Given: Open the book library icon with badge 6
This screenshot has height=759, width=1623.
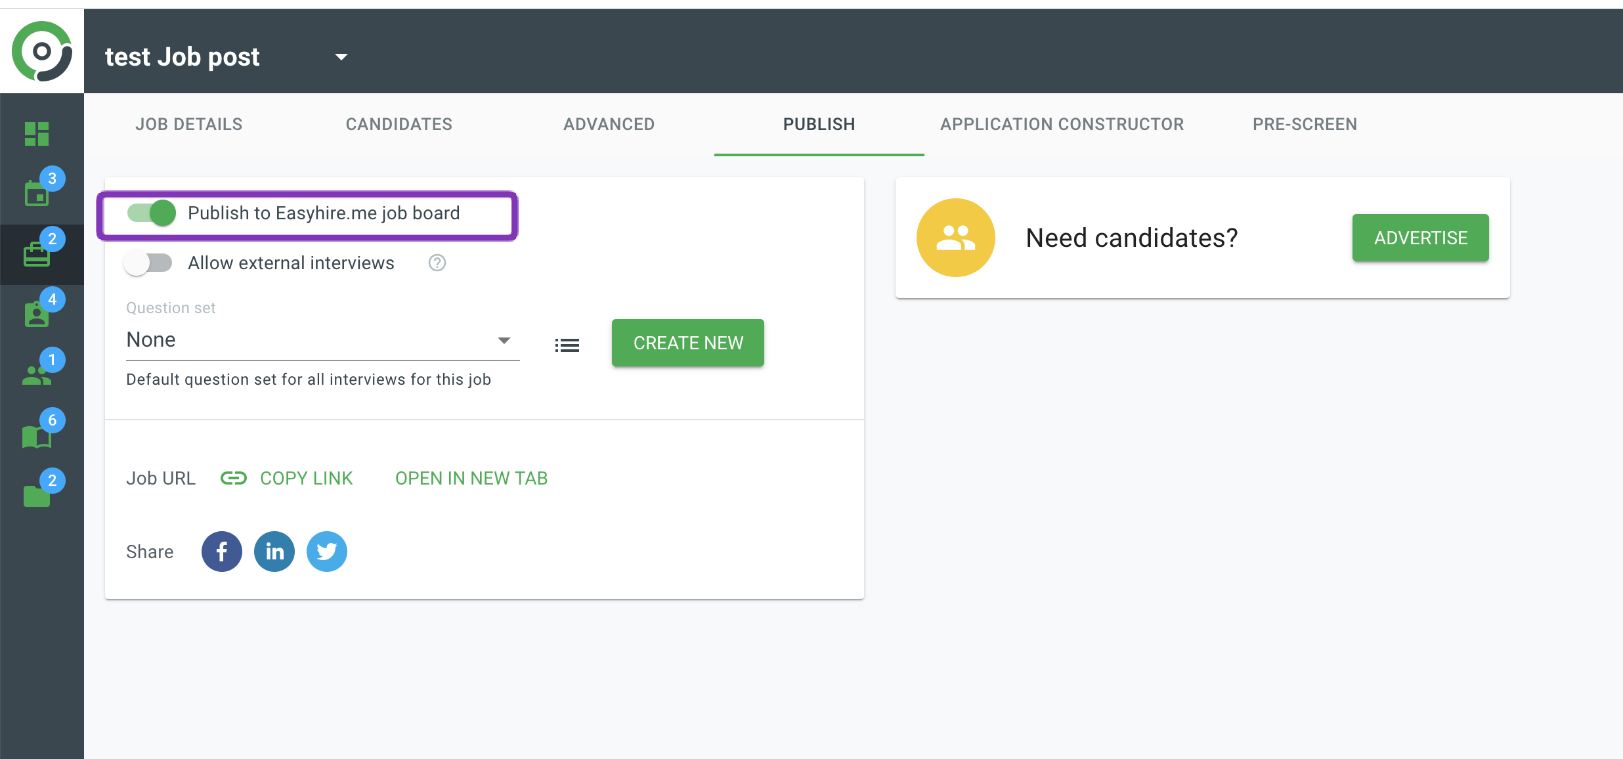Looking at the screenshot, I should tap(37, 435).
